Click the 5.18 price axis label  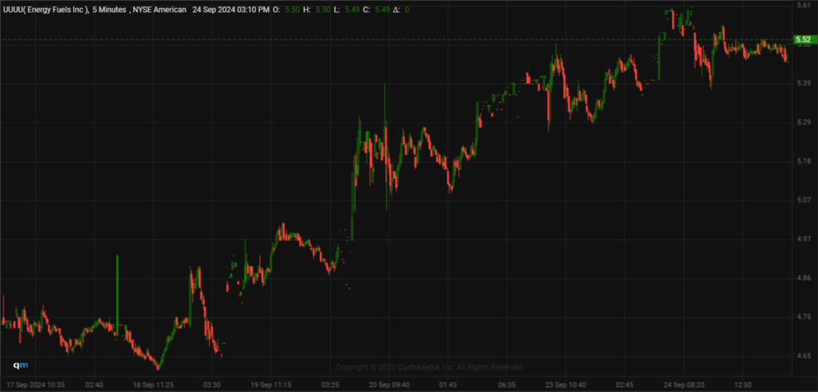[x=803, y=161]
